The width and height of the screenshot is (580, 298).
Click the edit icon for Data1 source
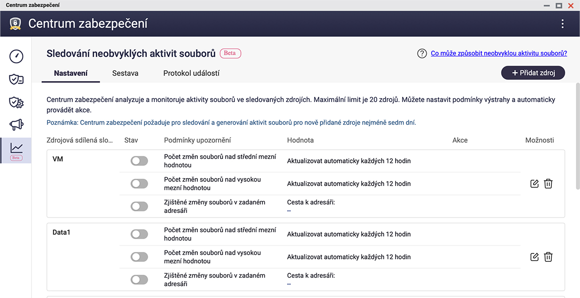pyautogui.click(x=534, y=257)
